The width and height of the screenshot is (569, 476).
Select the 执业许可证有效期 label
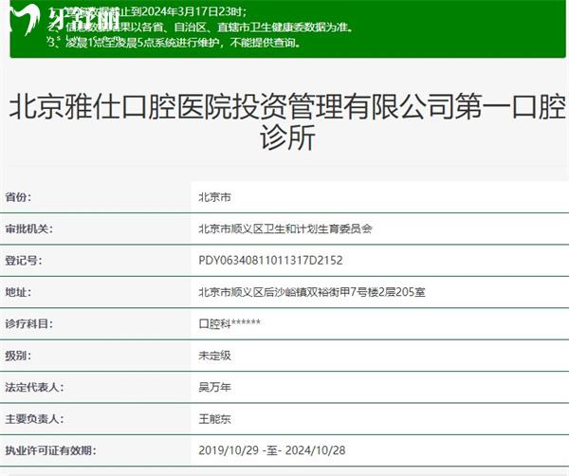pos(50,450)
